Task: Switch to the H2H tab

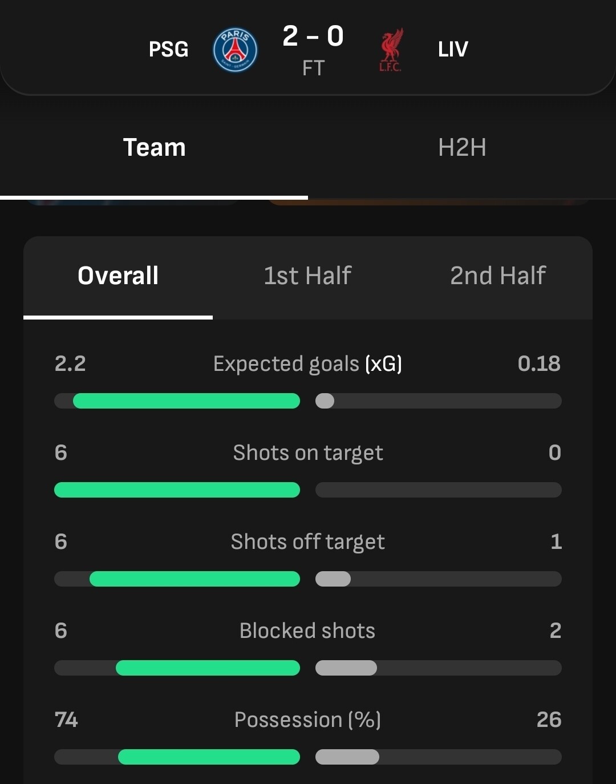Action: (x=462, y=148)
